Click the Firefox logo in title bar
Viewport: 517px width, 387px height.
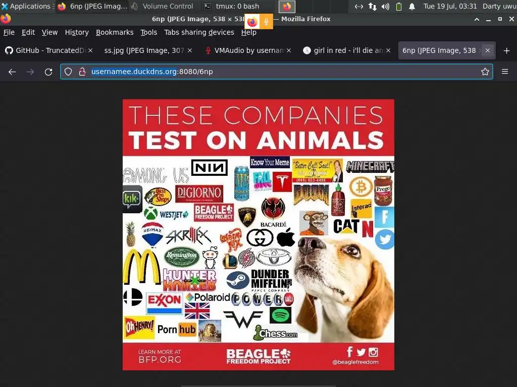(6, 19)
